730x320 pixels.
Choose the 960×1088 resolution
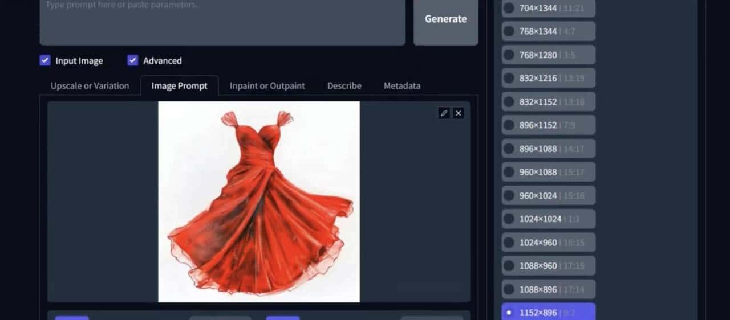(x=509, y=172)
